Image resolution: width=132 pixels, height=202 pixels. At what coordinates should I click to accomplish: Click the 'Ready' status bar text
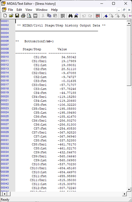(5, 200)
